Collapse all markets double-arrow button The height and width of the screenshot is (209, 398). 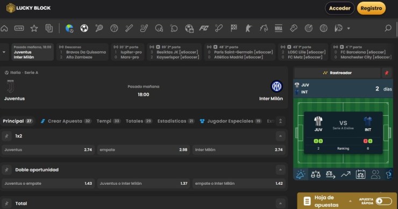tap(280, 121)
